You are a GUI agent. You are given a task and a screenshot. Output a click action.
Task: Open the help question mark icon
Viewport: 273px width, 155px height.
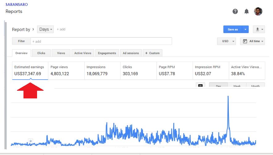point(235,11)
